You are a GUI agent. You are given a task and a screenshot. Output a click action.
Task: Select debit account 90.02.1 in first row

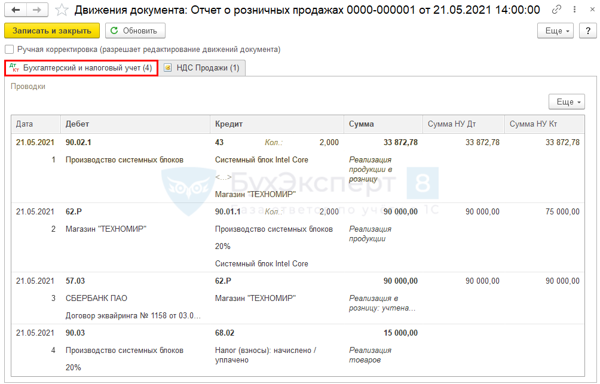click(x=78, y=142)
